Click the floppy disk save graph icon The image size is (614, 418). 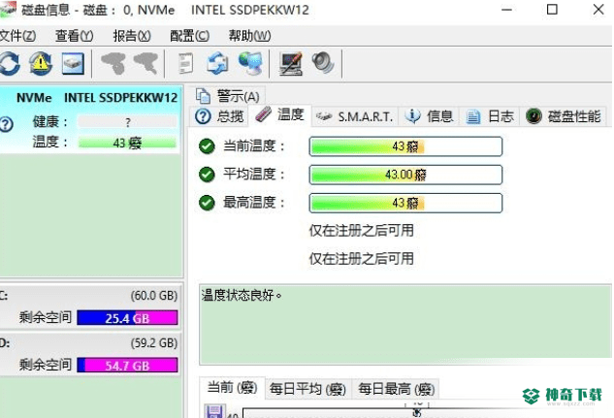(x=214, y=411)
